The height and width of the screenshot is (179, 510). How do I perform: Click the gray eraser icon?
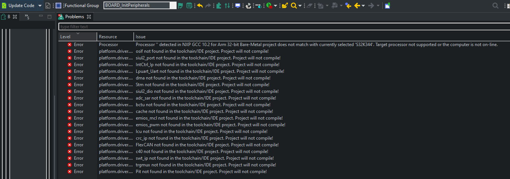pyautogui.click(x=309, y=6)
